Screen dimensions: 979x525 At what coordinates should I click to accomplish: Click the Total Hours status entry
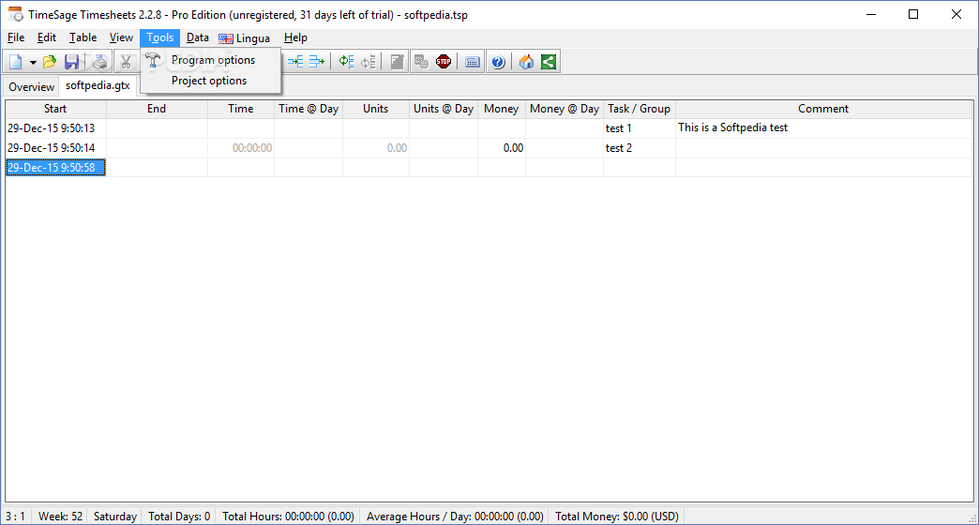(x=288, y=517)
